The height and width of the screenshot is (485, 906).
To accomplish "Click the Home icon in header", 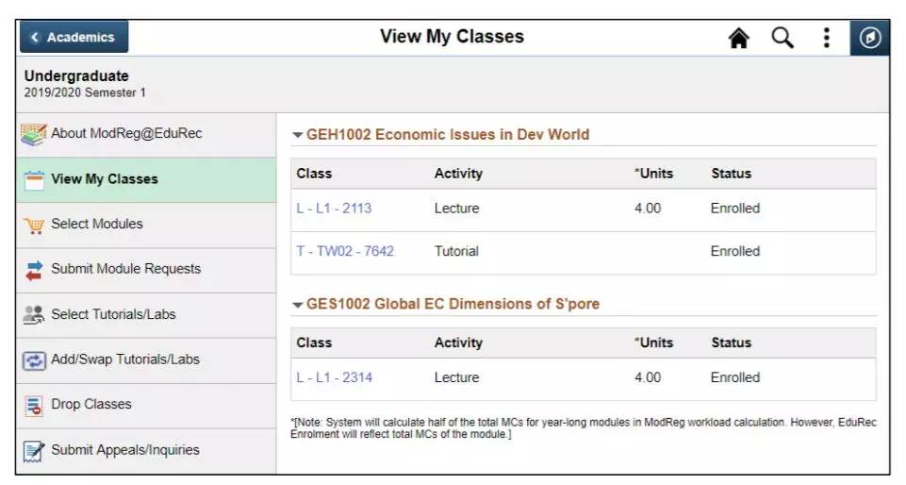I will 739,38.
